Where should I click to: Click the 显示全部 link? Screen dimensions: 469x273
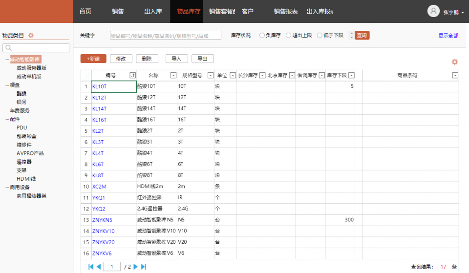tap(448, 36)
